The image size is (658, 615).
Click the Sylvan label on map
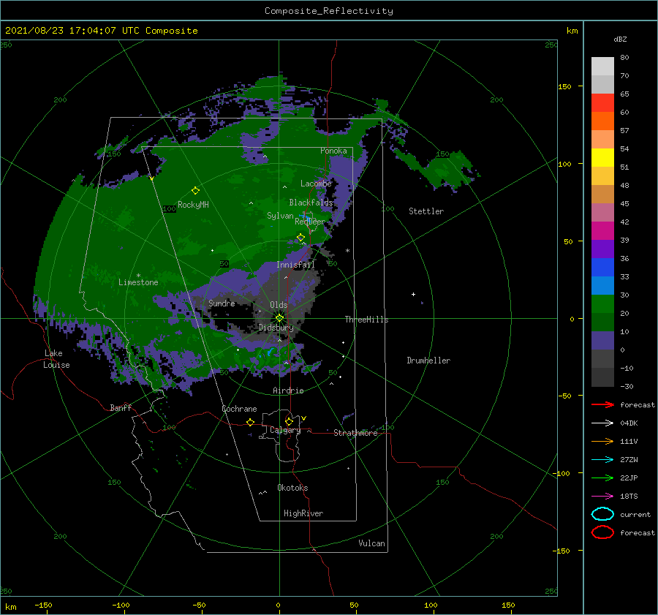(280, 216)
